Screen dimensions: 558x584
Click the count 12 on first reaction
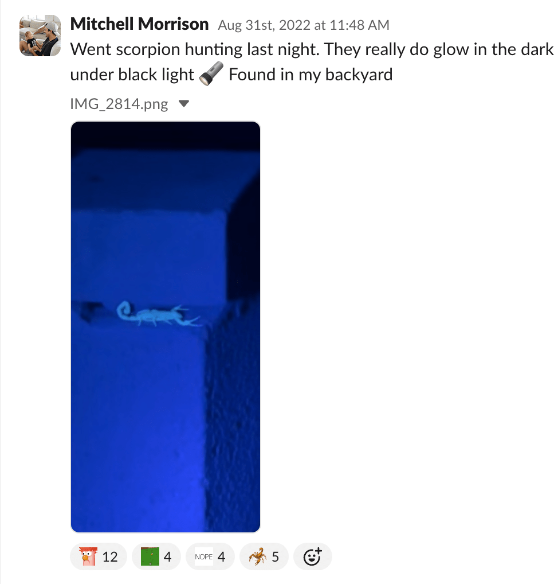110,557
